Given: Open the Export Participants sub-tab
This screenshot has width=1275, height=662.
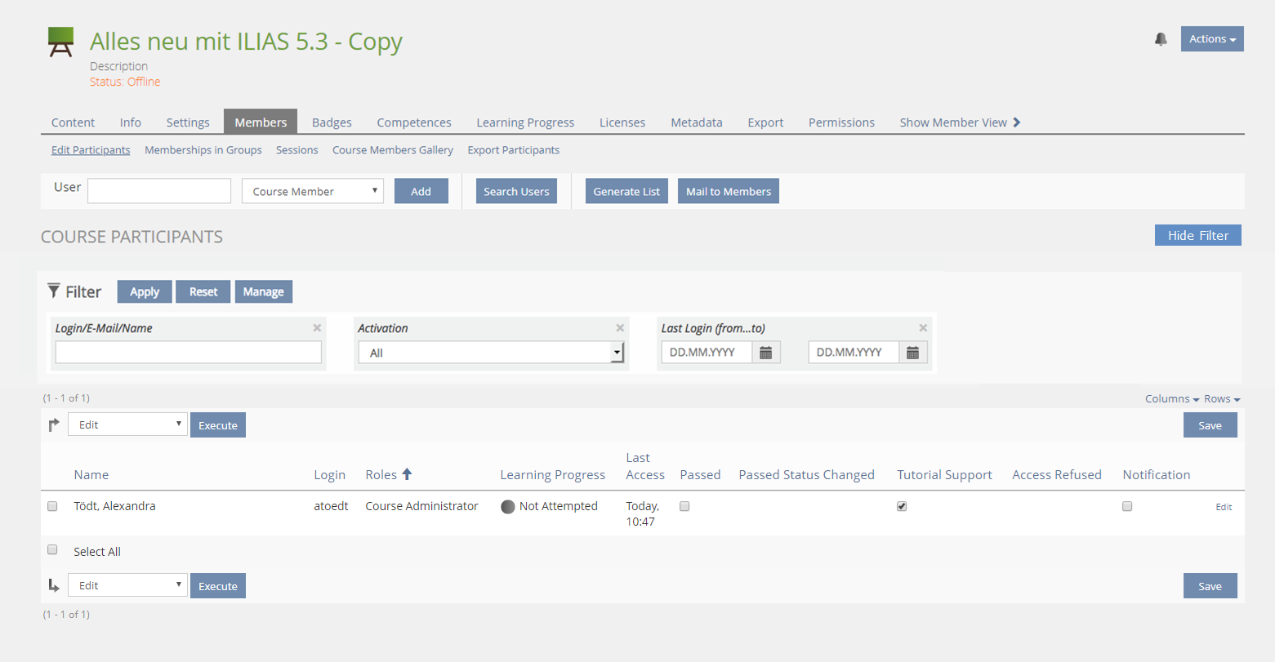Looking at the screenshot, I should coord(513,150).
